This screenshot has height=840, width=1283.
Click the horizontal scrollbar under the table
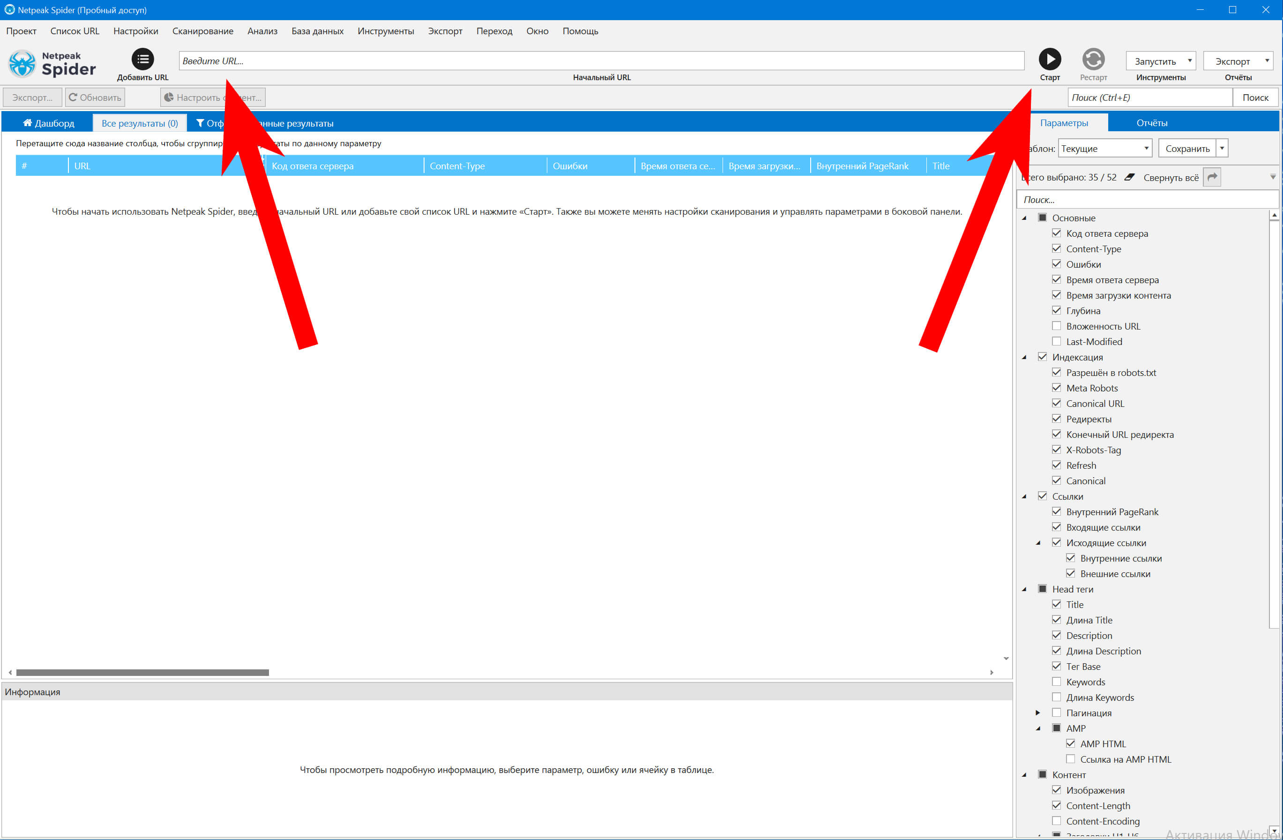(x=142, y=672)
